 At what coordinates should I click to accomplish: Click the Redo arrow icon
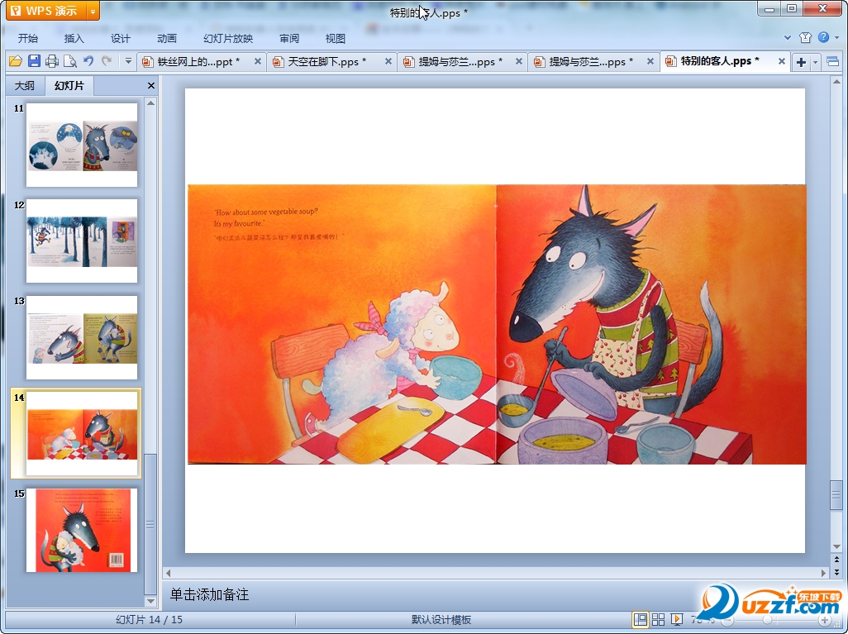pyautogui.click(x=107, y=61)
